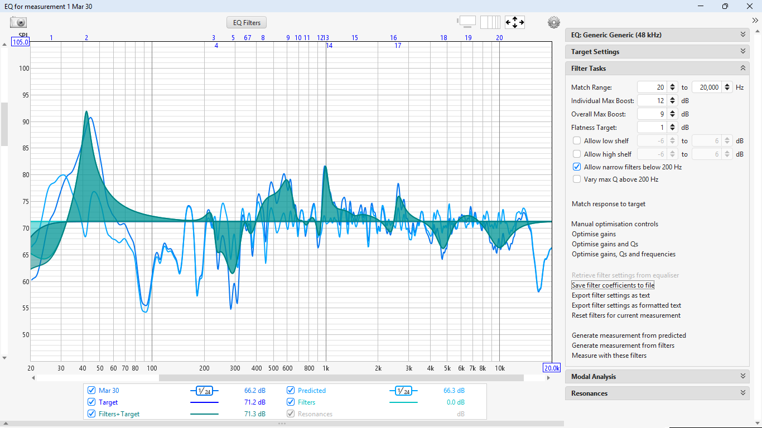Increase Match Range start with up arrow
This screenshot has height=428, width=762.
[x=672, y=85]
